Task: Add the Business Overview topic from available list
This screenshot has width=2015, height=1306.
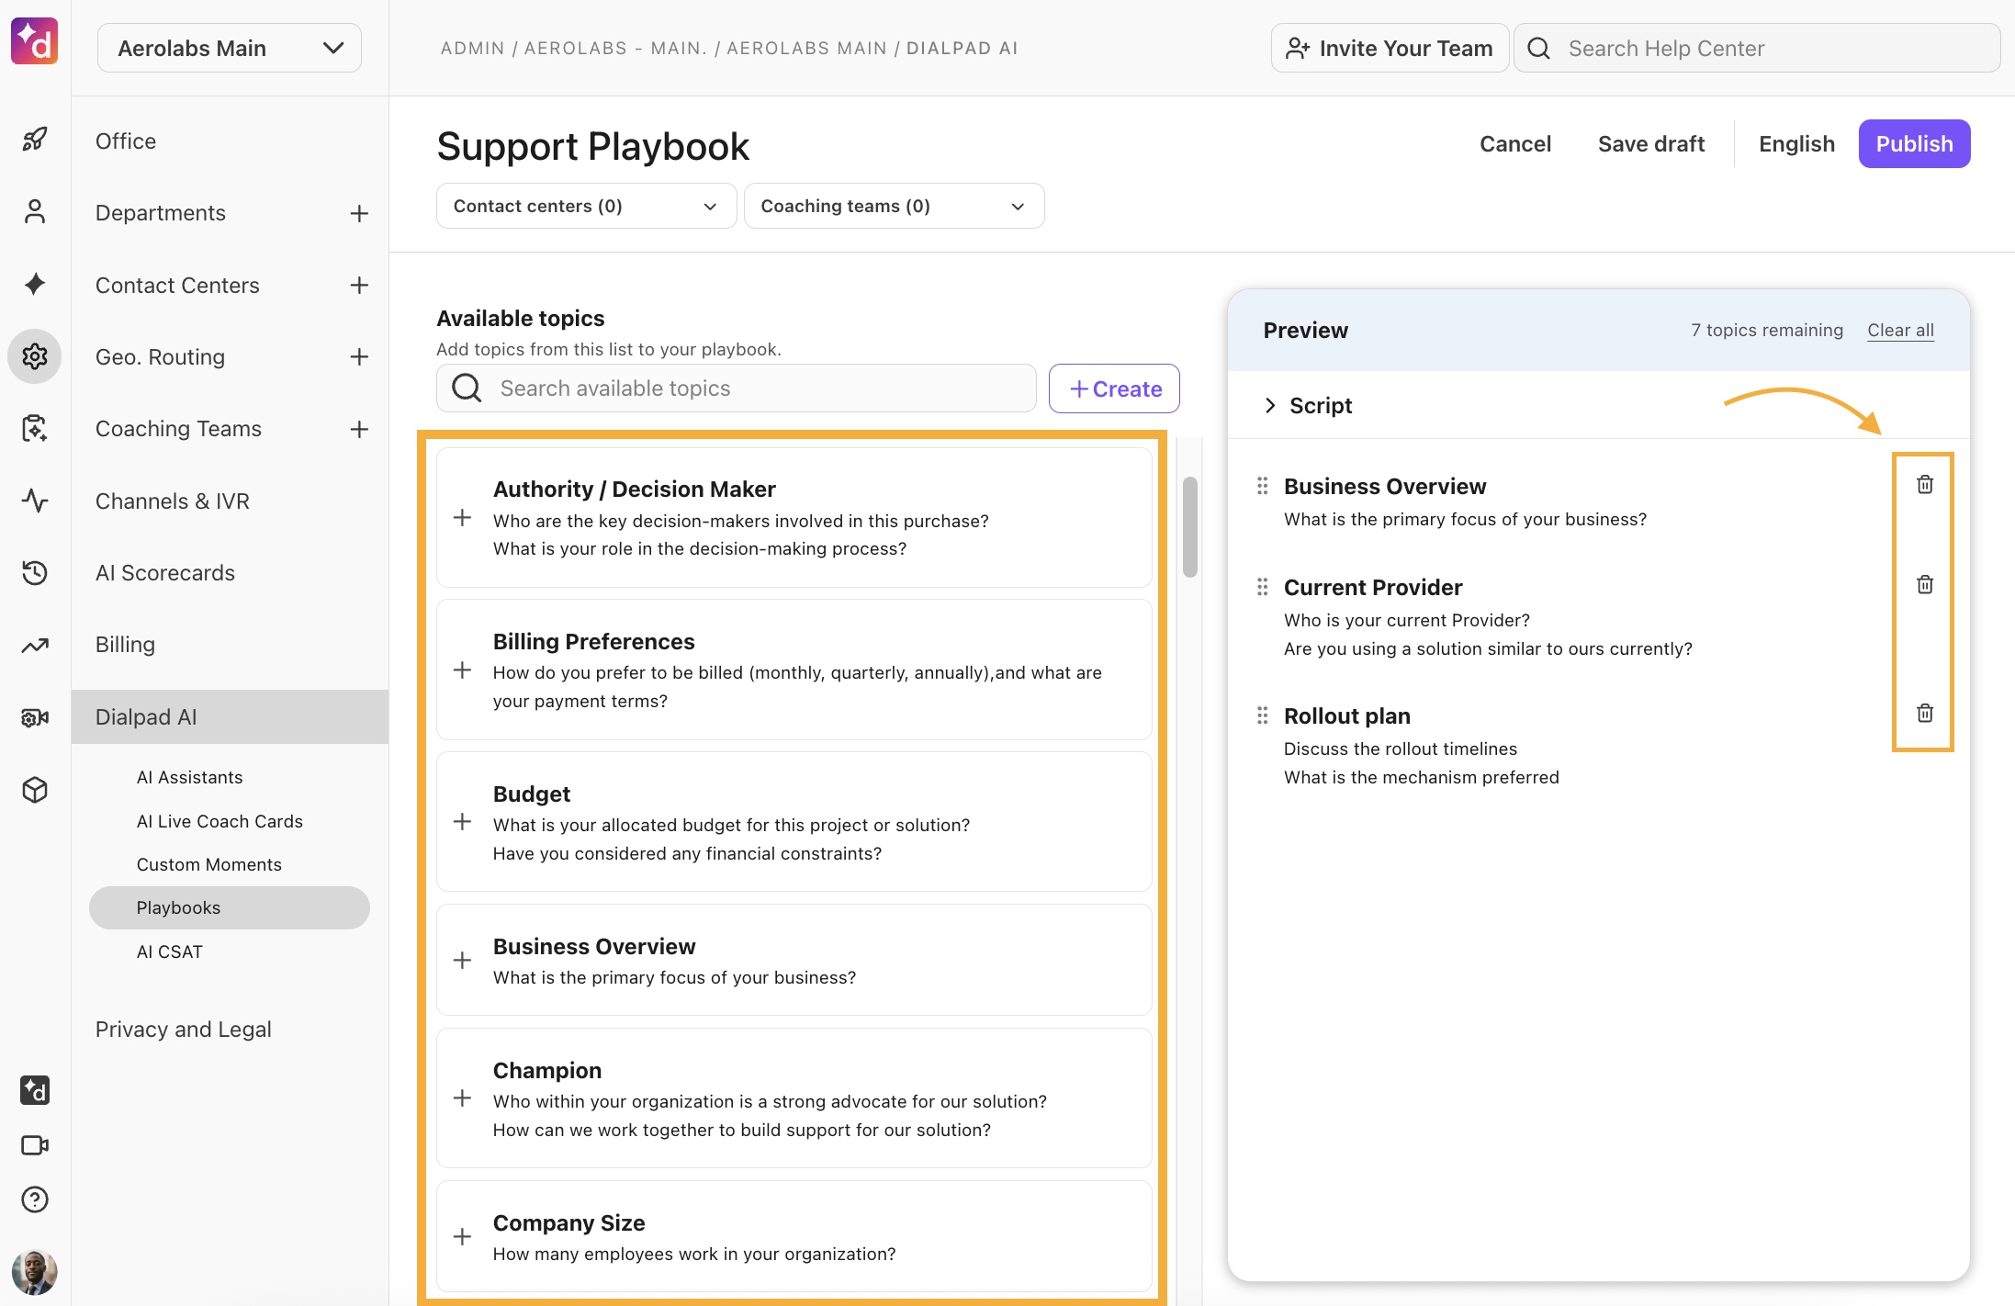Action: point(463,961)
